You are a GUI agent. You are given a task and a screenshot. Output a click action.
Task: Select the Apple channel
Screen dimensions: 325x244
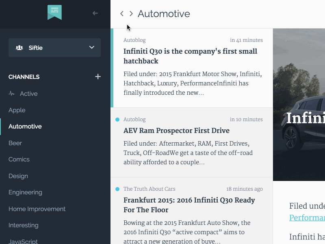click(x=16, y=110)
